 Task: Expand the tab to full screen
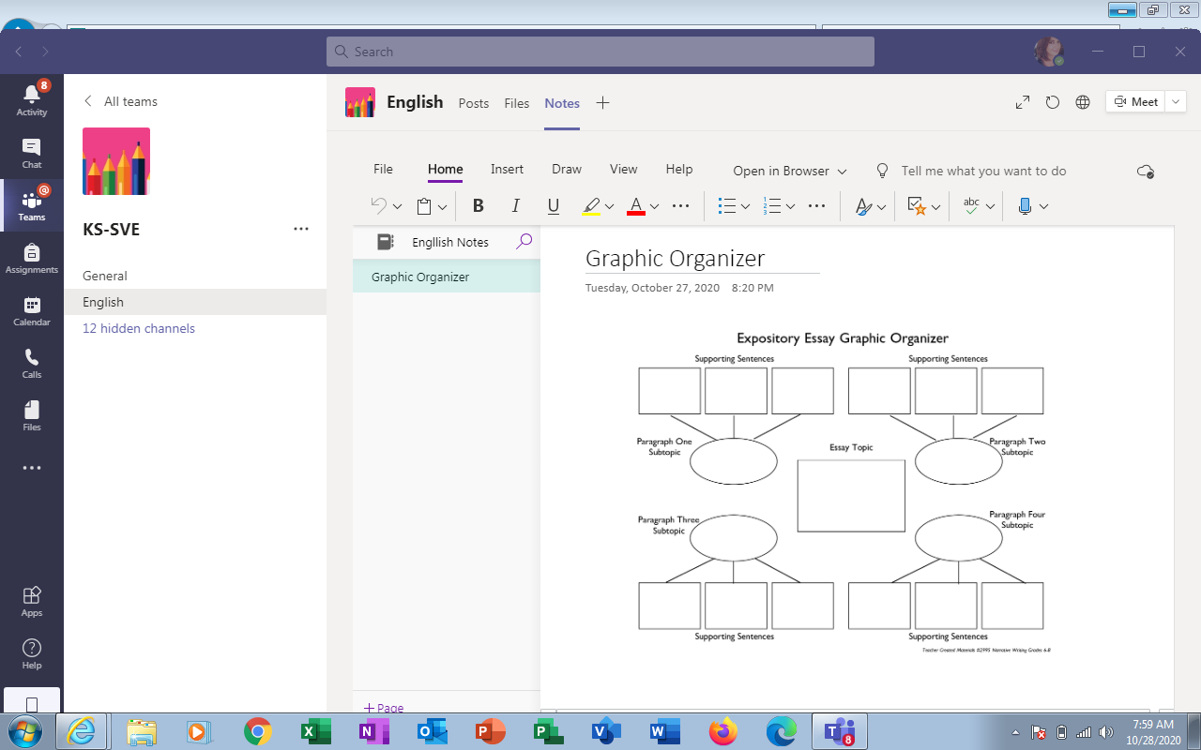click(1023, 102)
